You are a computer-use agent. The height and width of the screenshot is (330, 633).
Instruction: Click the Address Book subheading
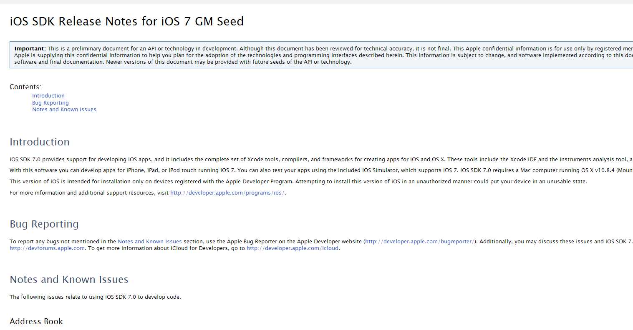click(x=36, y=322)
